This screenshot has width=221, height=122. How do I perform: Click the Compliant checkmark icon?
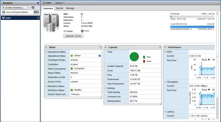pyautogui.click(x=72, y=69)
